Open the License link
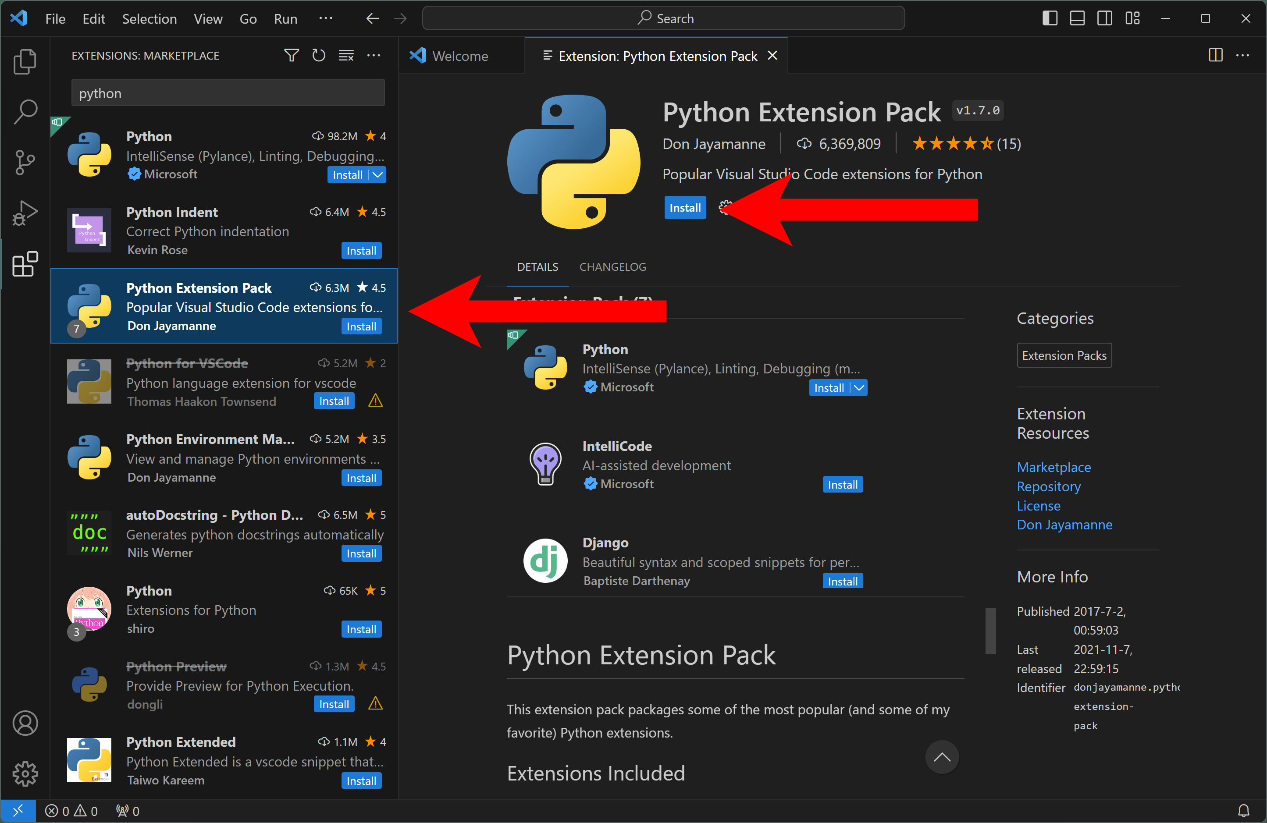1267x823 pixels. (x=1038, y=505)
